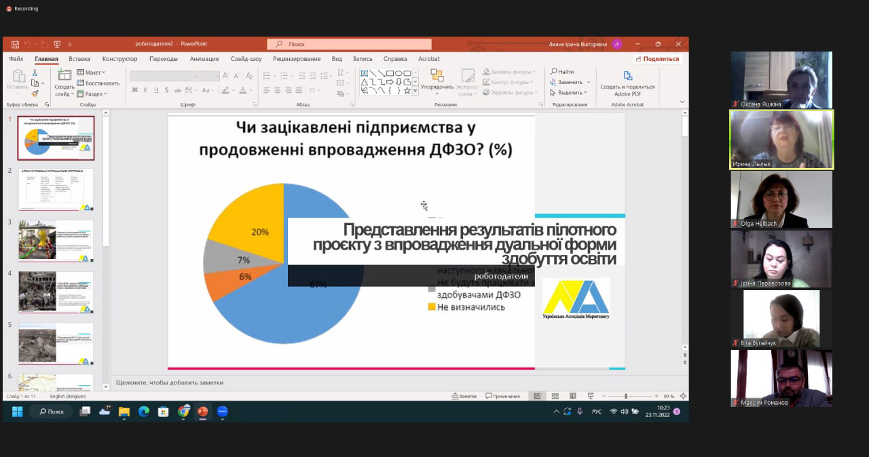Toggle underline Ч formatting
This screenshot has height=457, width=869.
pos(156,90)
